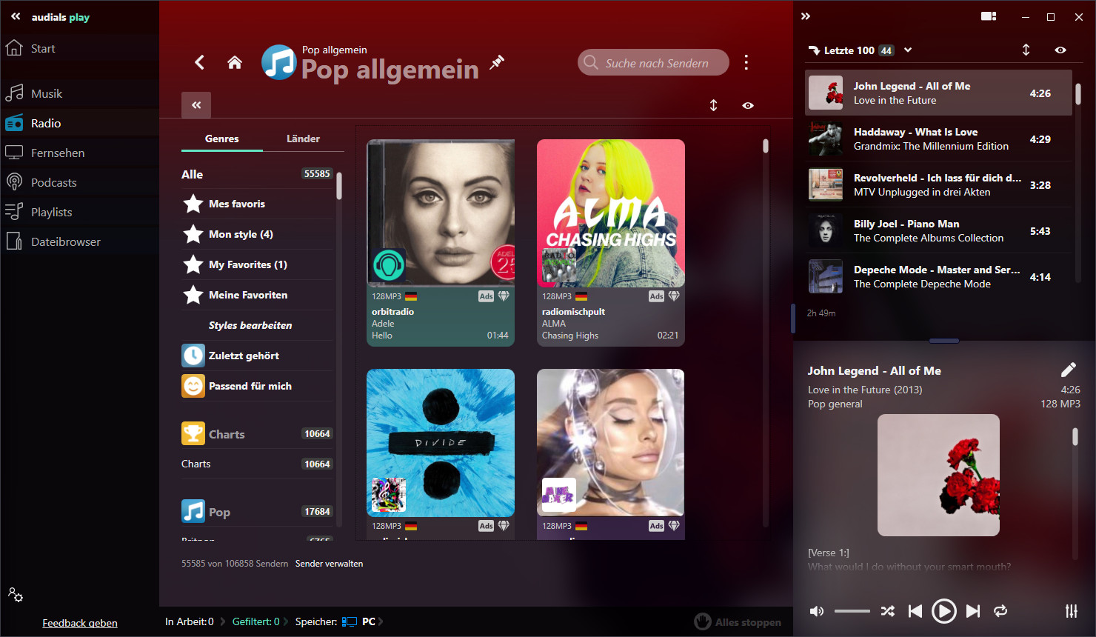Open Speicher PC storage selector
Image resolution: width=1096 pixels, height=637 pixels.
[x=361, y=621]
